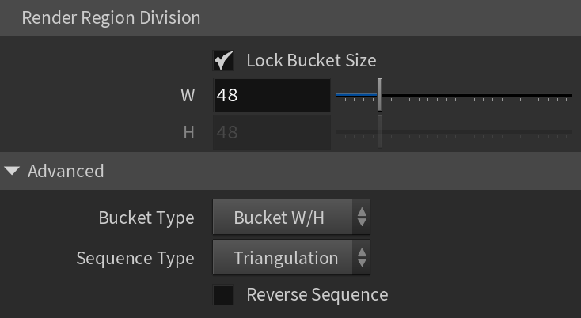Image resolution: width=581 pixels, height=318 pixels.
Task: Click the Lock Bucket Size label text
Action: pos(311,61)
